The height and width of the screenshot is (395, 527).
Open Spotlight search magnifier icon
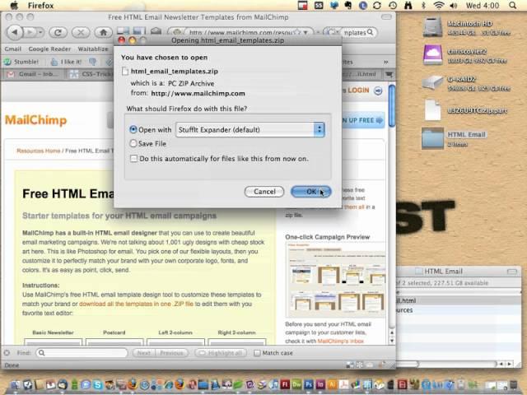[x=512, y=6]
